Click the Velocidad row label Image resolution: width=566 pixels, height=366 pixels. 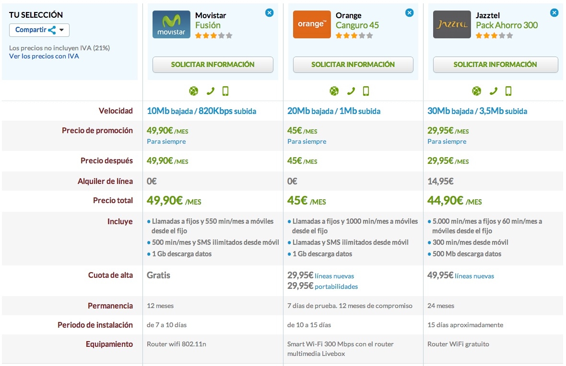point(116,111)
